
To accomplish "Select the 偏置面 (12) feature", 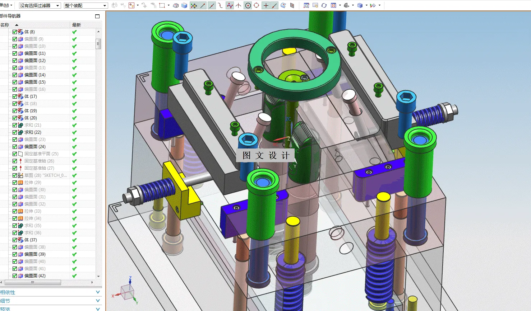I will (35, 61).
